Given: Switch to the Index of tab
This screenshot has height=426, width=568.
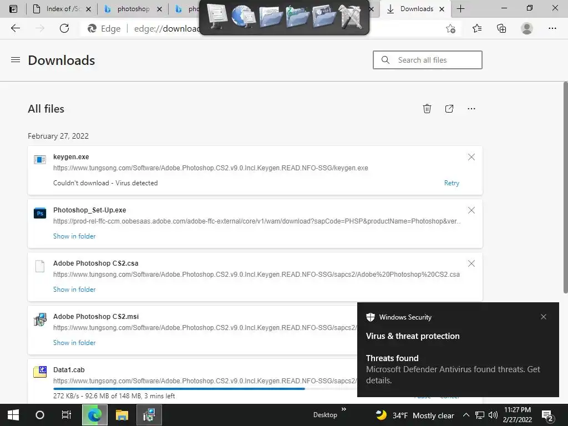Looking at the screenshot, I should click(62, 9).
